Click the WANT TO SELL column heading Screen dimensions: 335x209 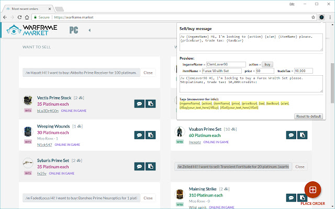click(37, 47)
